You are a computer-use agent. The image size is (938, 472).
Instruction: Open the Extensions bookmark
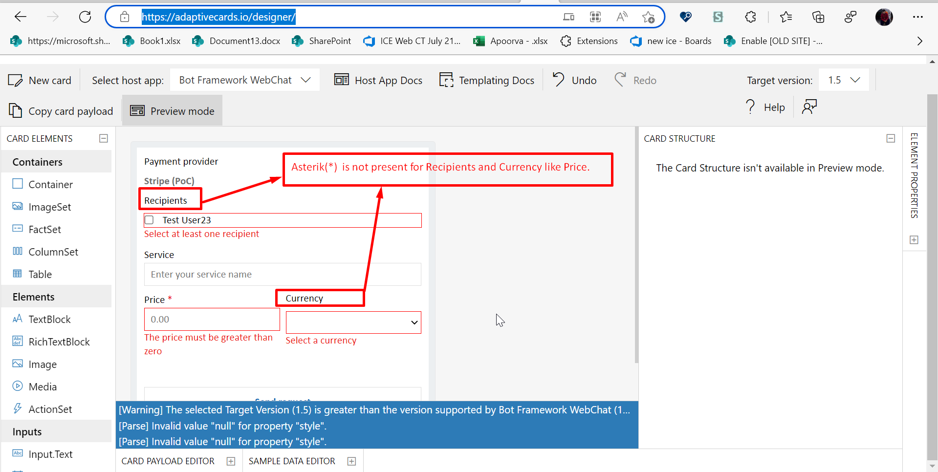(x=589, y=41)
